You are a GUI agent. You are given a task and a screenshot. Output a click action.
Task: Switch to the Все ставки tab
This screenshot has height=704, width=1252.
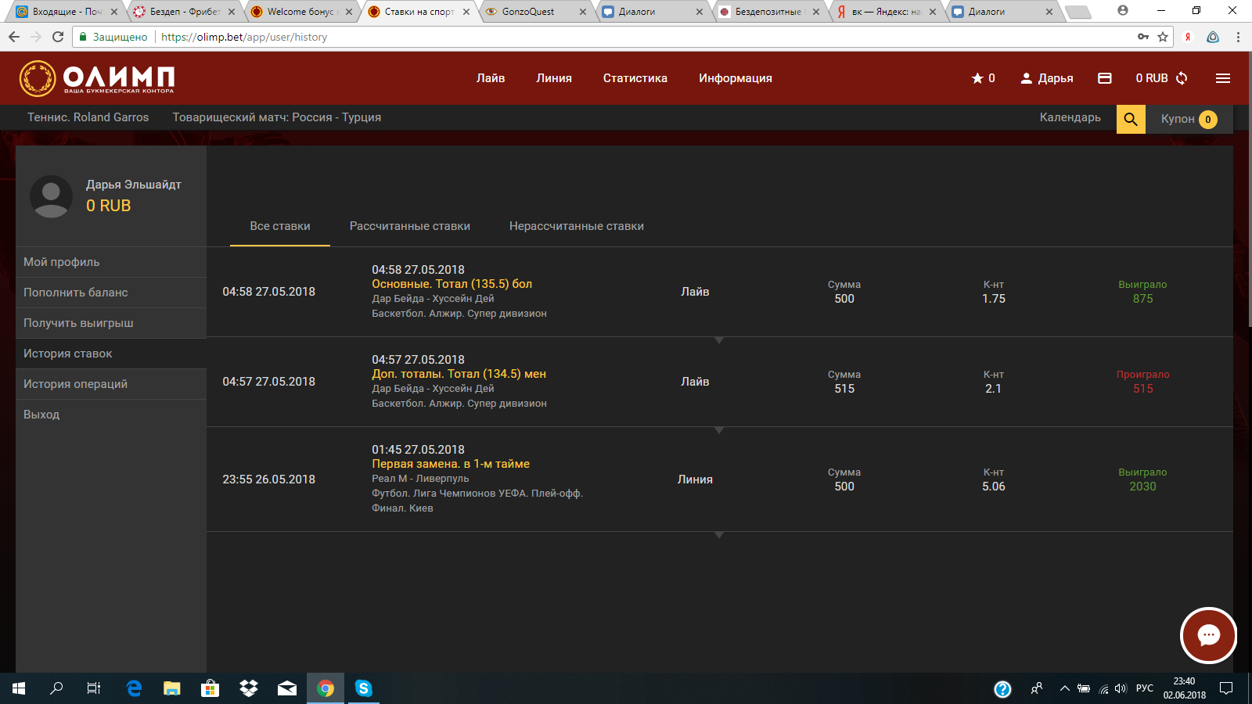coord(280,226)
